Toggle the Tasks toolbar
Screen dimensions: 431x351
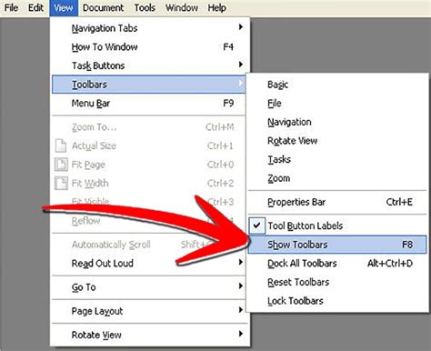[337, 159]
